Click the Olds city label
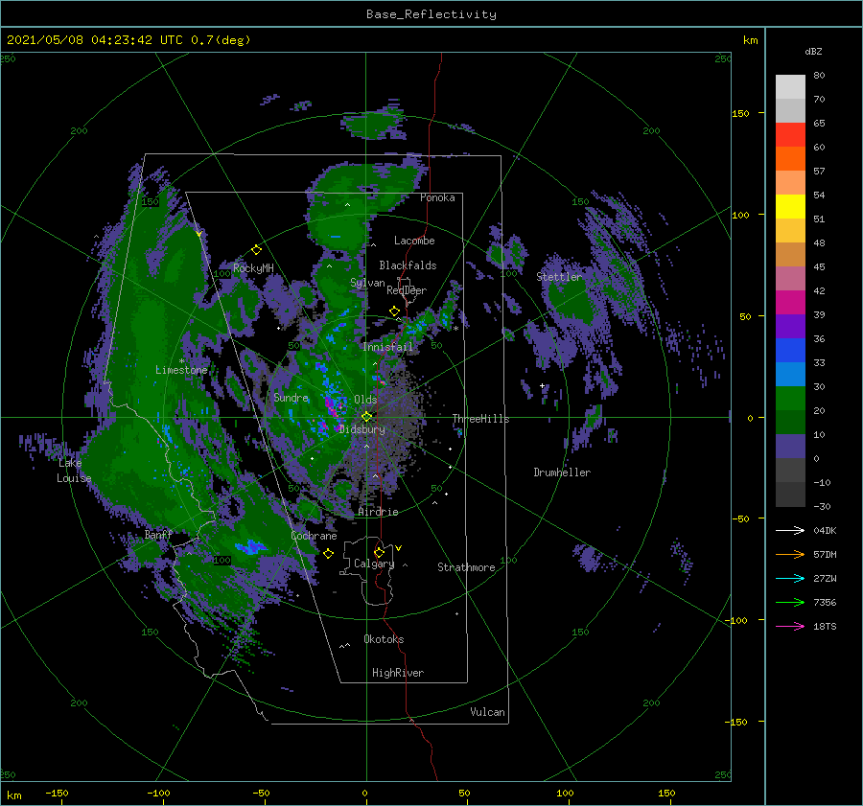This screenshot has width=863, height=806. [x=365, y=400]
